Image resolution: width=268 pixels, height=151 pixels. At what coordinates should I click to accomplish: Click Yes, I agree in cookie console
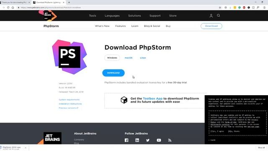pyautogui.click(x=217, y=131)
